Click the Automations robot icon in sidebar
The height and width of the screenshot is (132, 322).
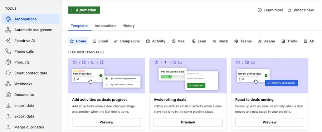pos(8,19)
